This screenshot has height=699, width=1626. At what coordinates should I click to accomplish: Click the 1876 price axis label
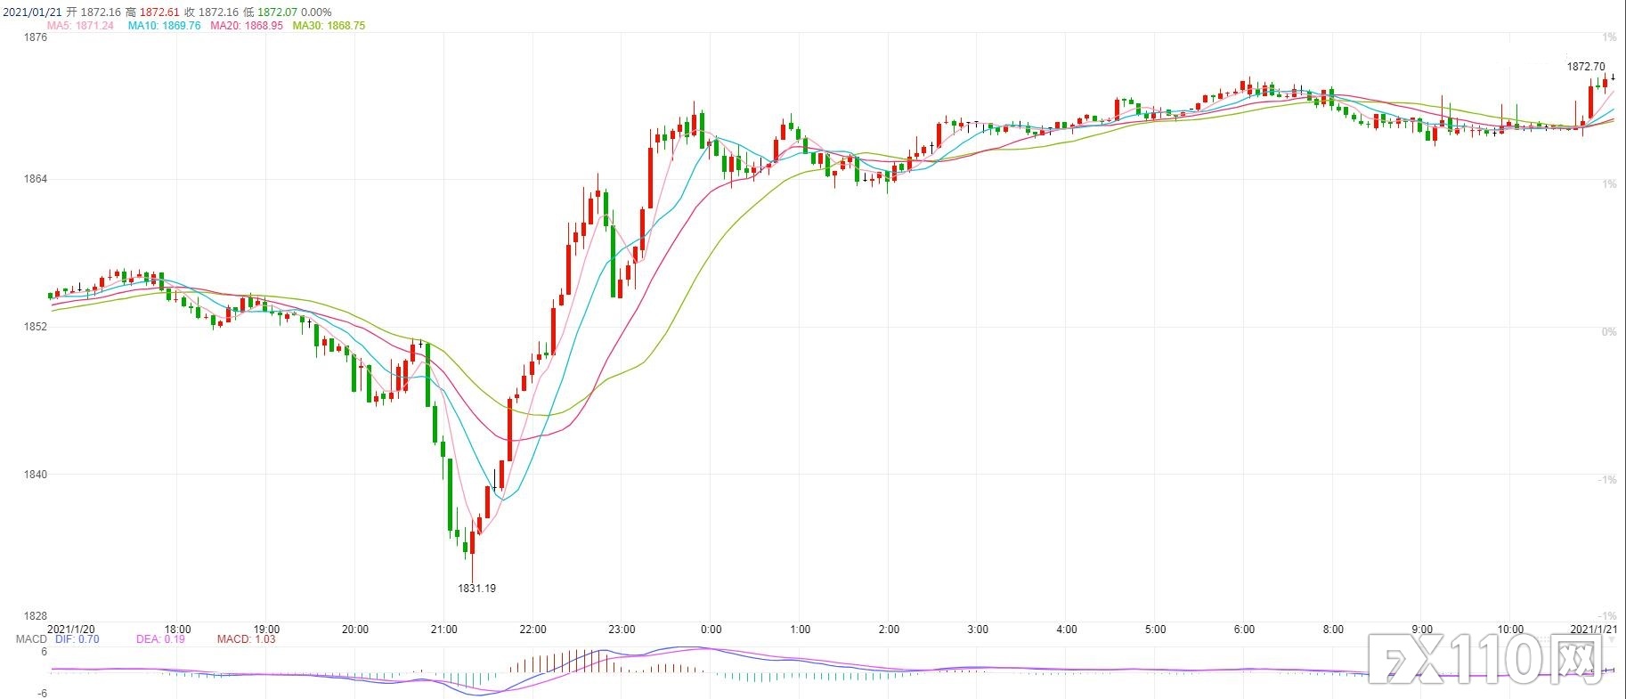(37, 37)
